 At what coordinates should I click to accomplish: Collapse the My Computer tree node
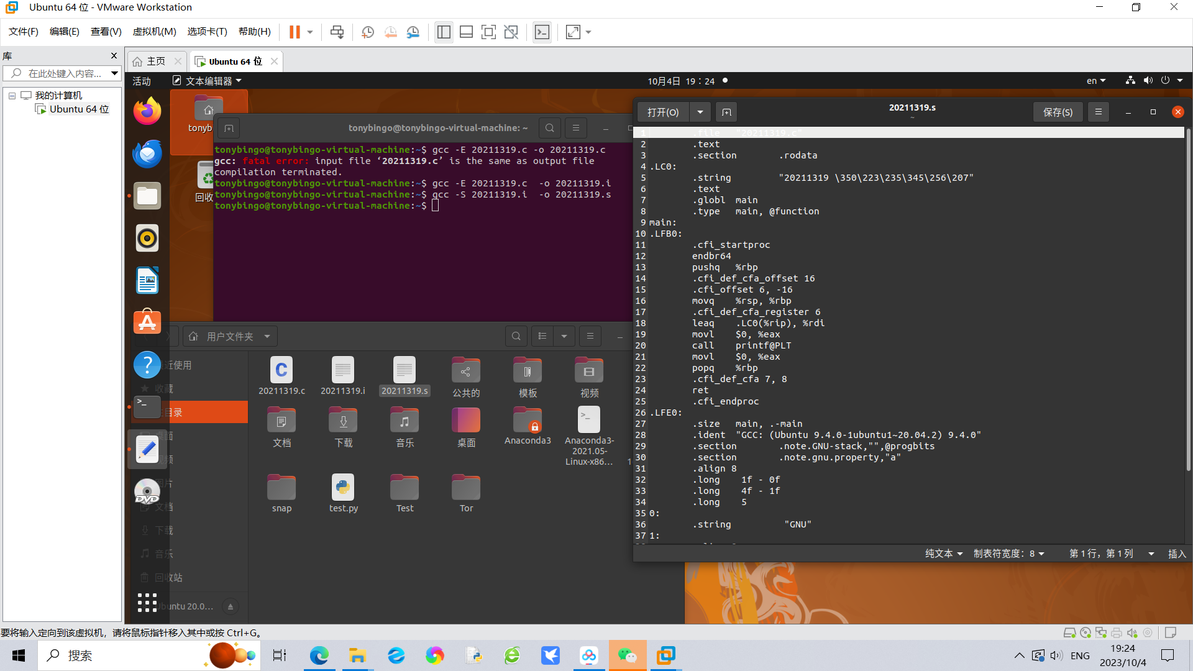click(12, 96)
